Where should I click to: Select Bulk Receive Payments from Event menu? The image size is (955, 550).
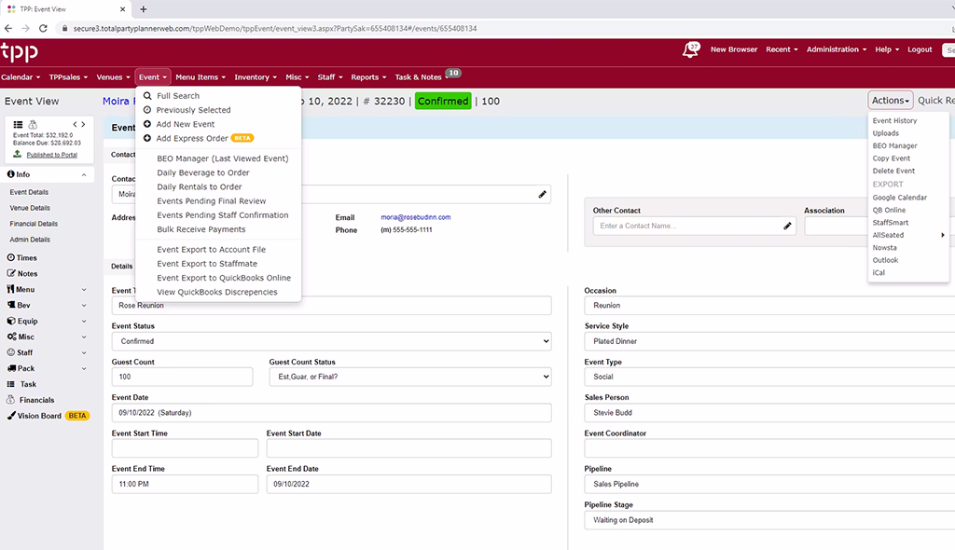(x=201, y=229)
